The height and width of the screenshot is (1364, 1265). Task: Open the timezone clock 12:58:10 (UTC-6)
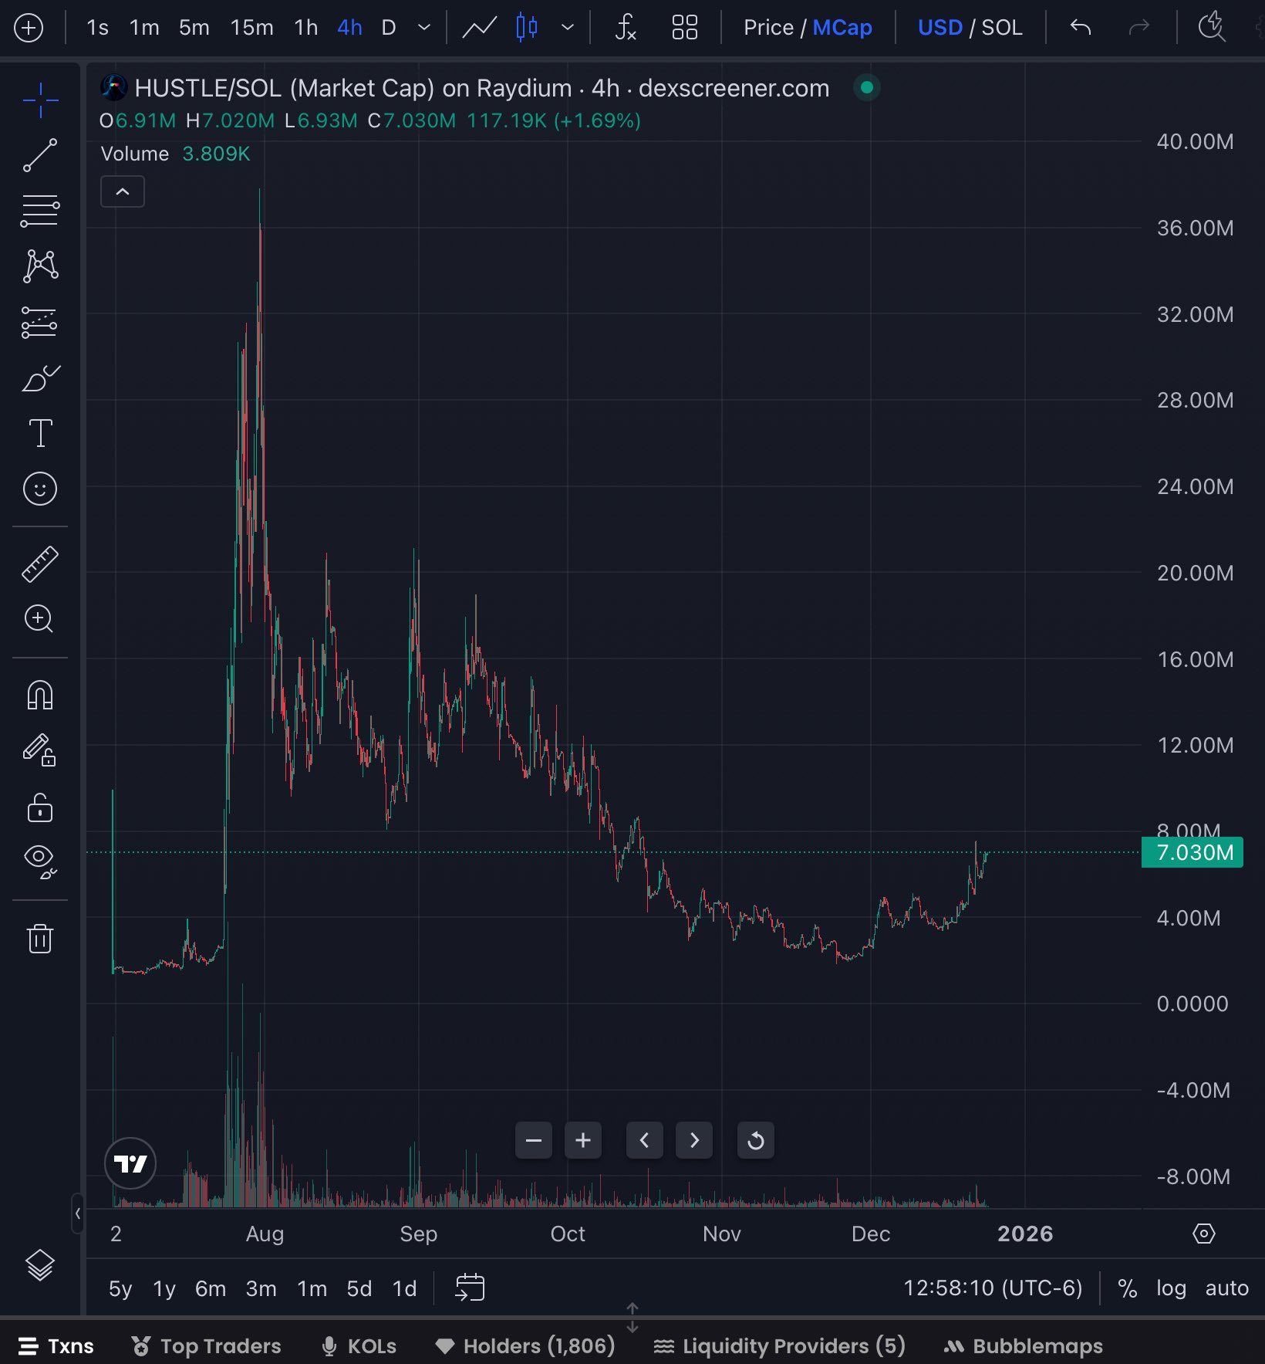(x=993, y=1288)
